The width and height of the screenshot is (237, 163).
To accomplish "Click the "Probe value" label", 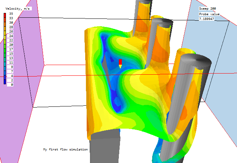I will pos(209,14).
